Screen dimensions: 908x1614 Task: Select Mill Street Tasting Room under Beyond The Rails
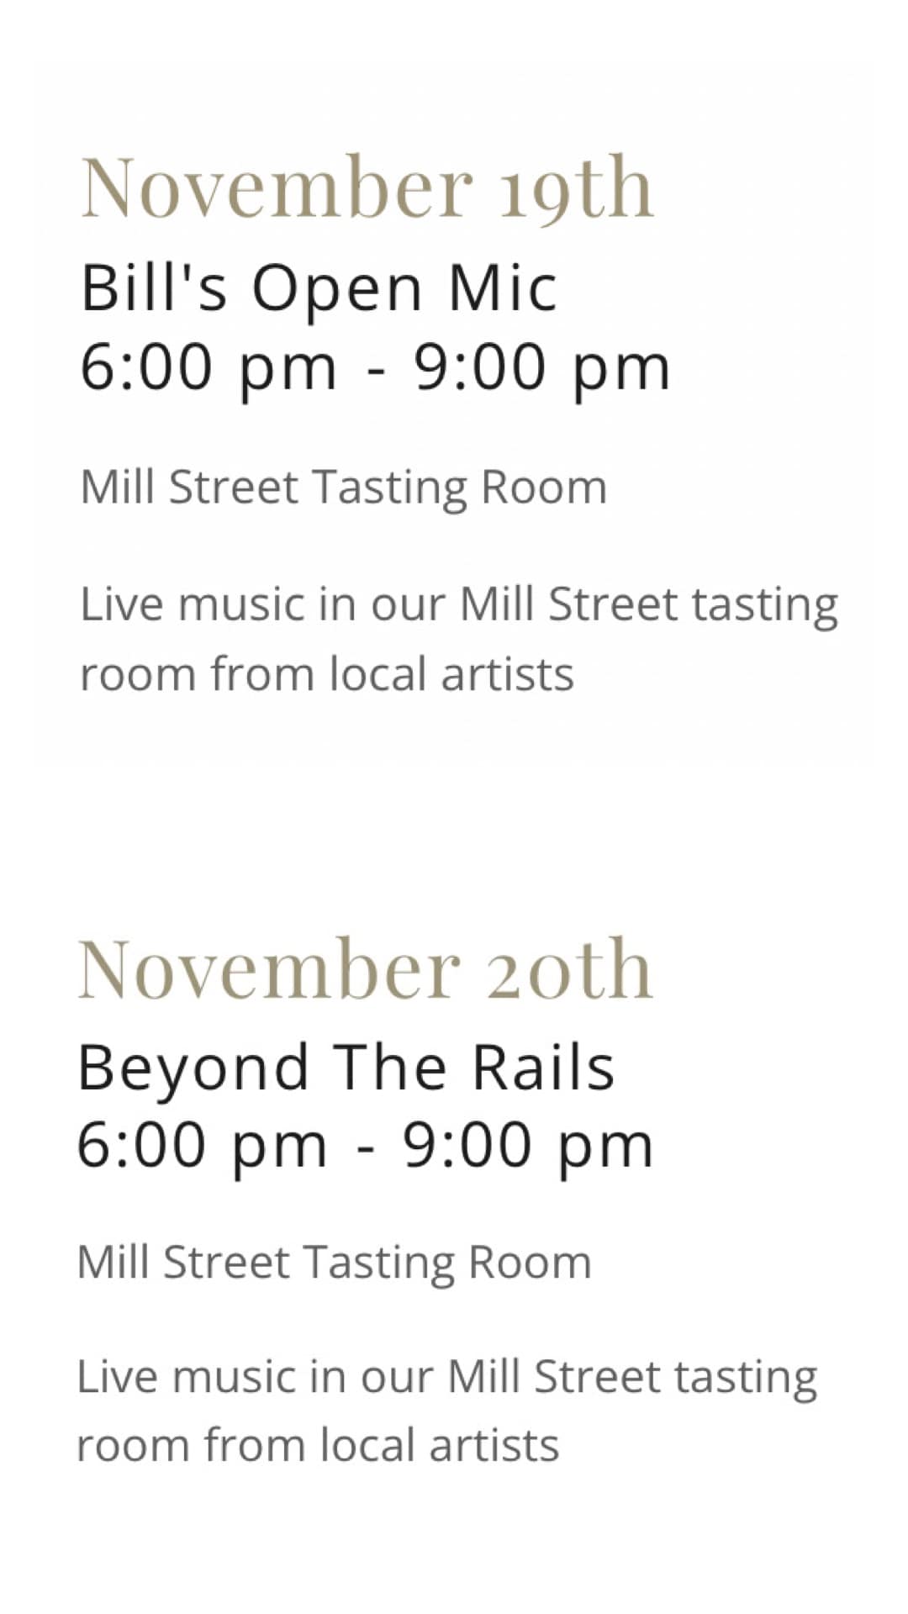[334, 1263]
